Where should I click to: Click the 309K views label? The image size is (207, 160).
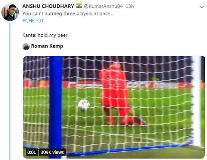pos(52,152)
